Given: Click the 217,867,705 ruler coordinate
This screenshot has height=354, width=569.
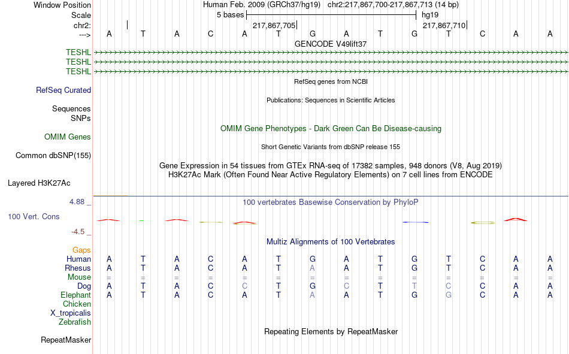Looking at the screenshot, I should pyautogui.click(x=274, y=25).
